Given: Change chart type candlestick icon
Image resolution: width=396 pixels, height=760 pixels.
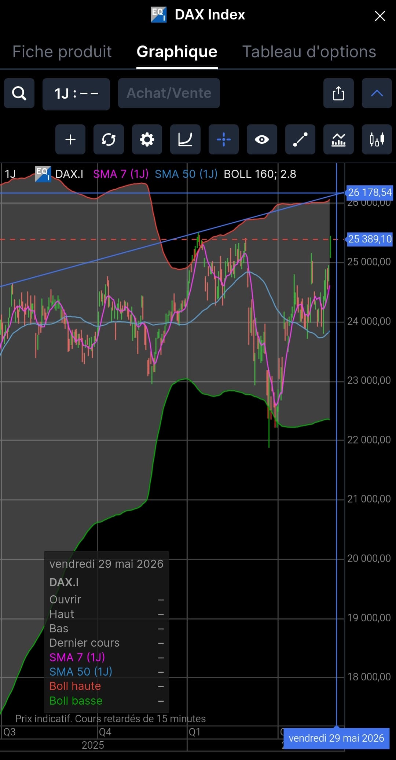Looking at the screenshot, I should point(377,139).
